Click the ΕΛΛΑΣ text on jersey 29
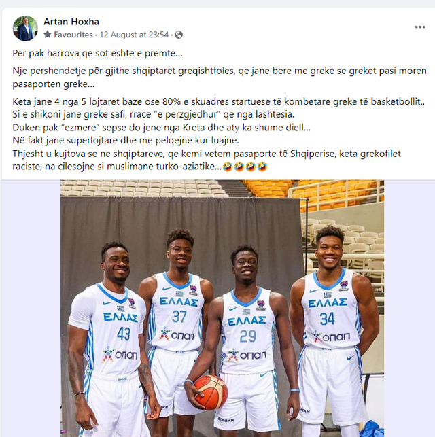 [247, 321]
